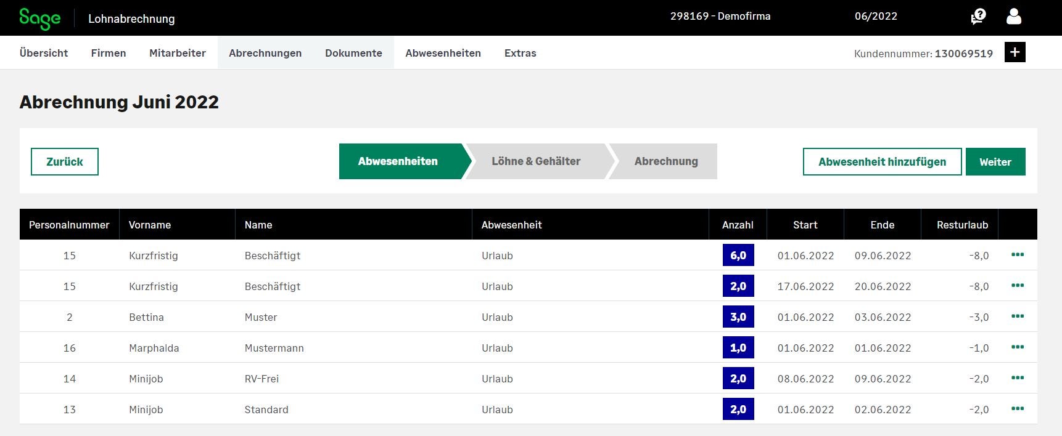
Task: Select the Löhne & Gehälter step
Action: pyautogui.click(x=536, y=161)
